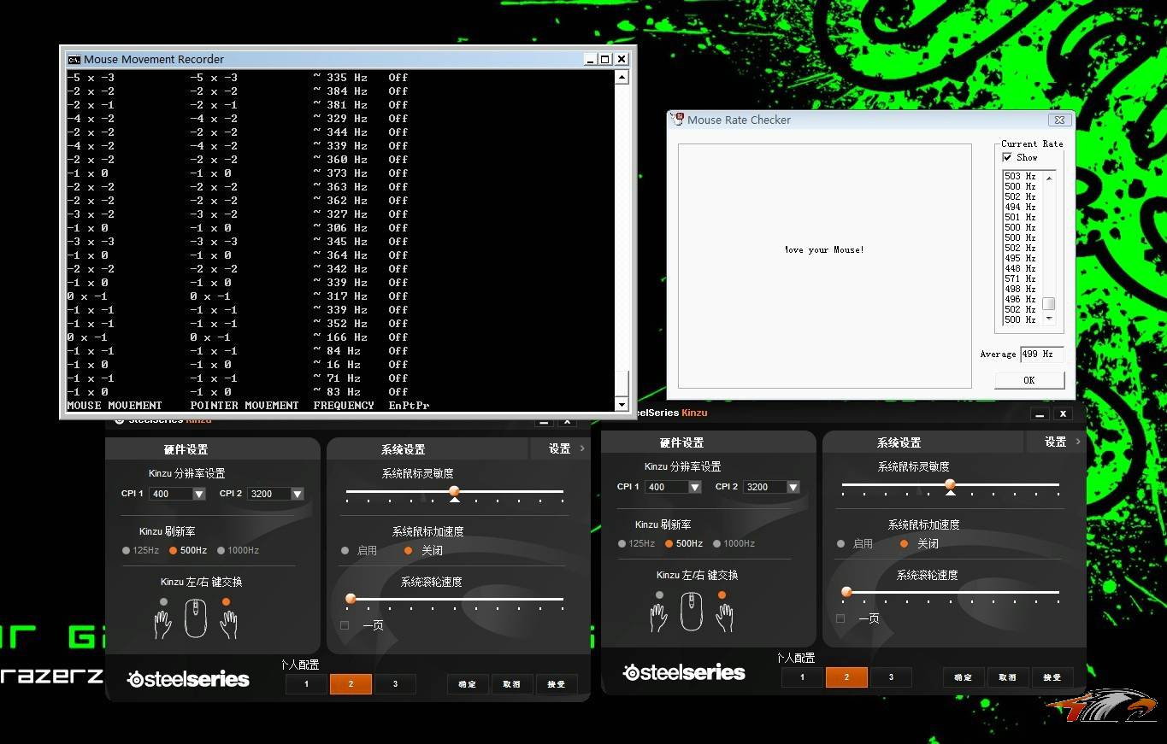This screenshot has height=744, width=1167.
Task: Click 系统鼠标灵敏度 slider handle in right SteelSeries window
Action: [x=950, y=484]
